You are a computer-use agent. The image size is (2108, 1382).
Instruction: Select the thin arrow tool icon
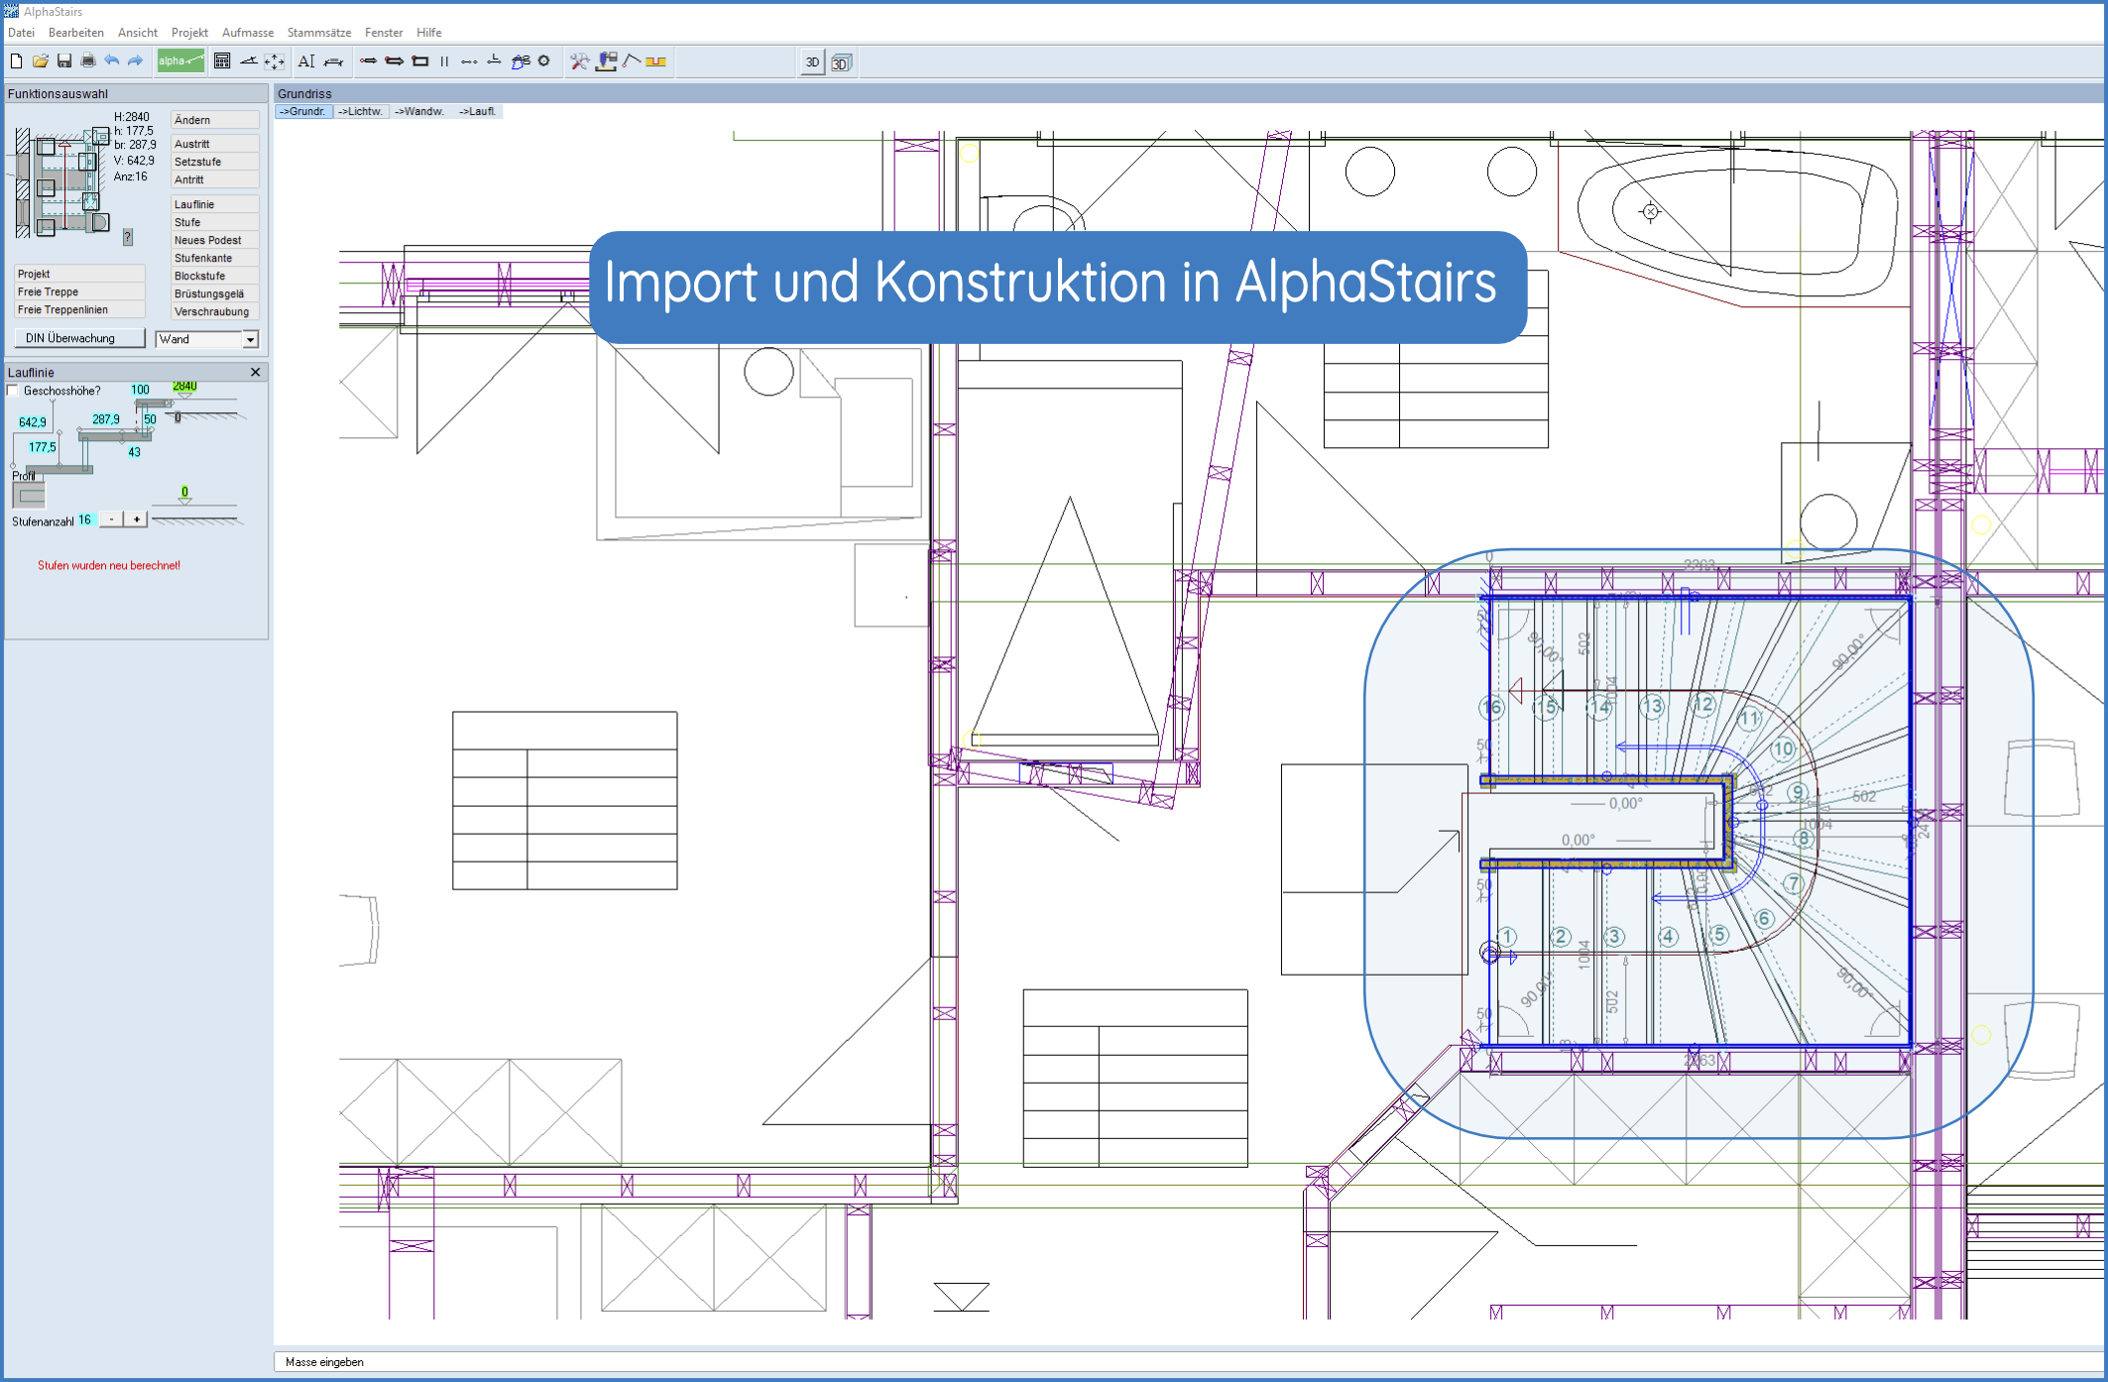click(x=368, y=61)
